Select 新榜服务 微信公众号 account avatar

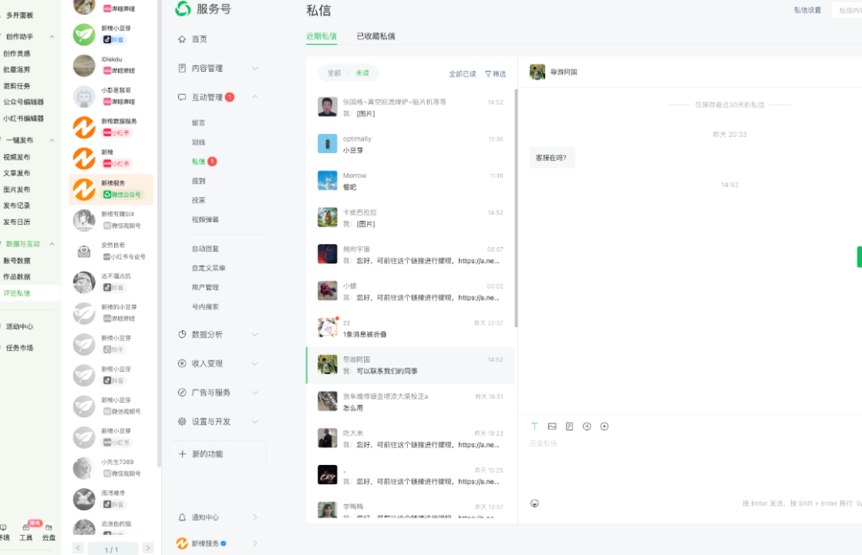pos(84,189)
